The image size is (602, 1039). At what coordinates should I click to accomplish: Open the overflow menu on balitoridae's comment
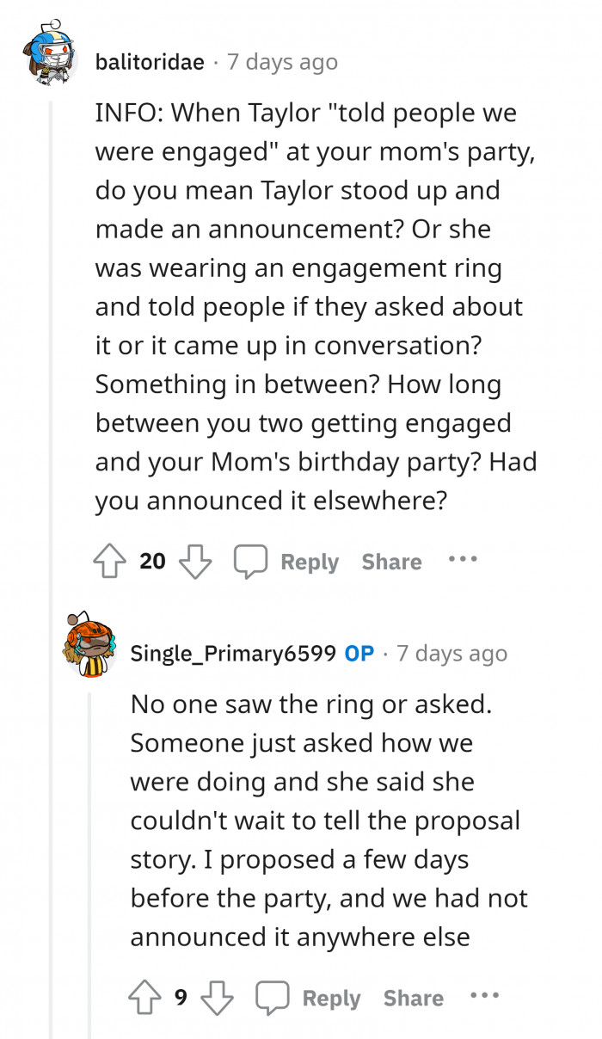point(463,559)
